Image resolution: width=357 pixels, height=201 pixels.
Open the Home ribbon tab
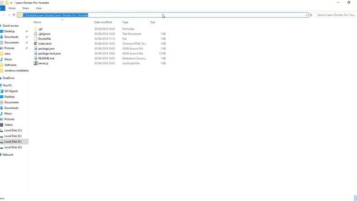click(x=12, y=8)
